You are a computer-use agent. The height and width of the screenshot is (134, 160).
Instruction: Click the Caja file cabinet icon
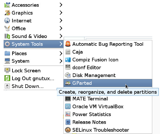point(68,52)
